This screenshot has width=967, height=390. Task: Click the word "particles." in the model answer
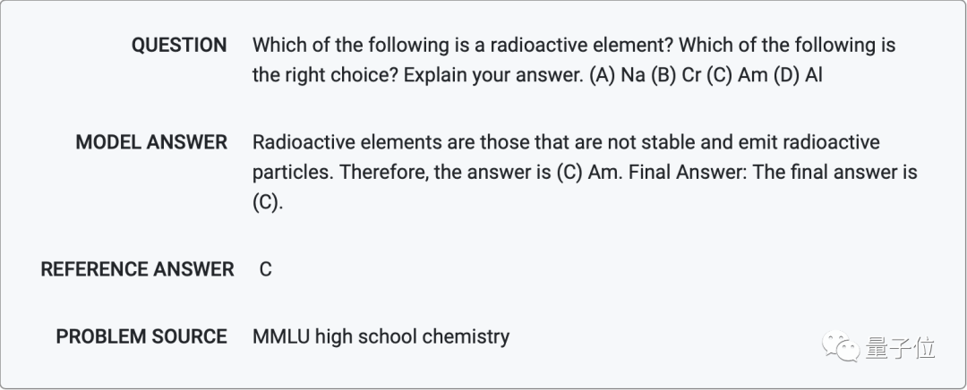point(292,172)
